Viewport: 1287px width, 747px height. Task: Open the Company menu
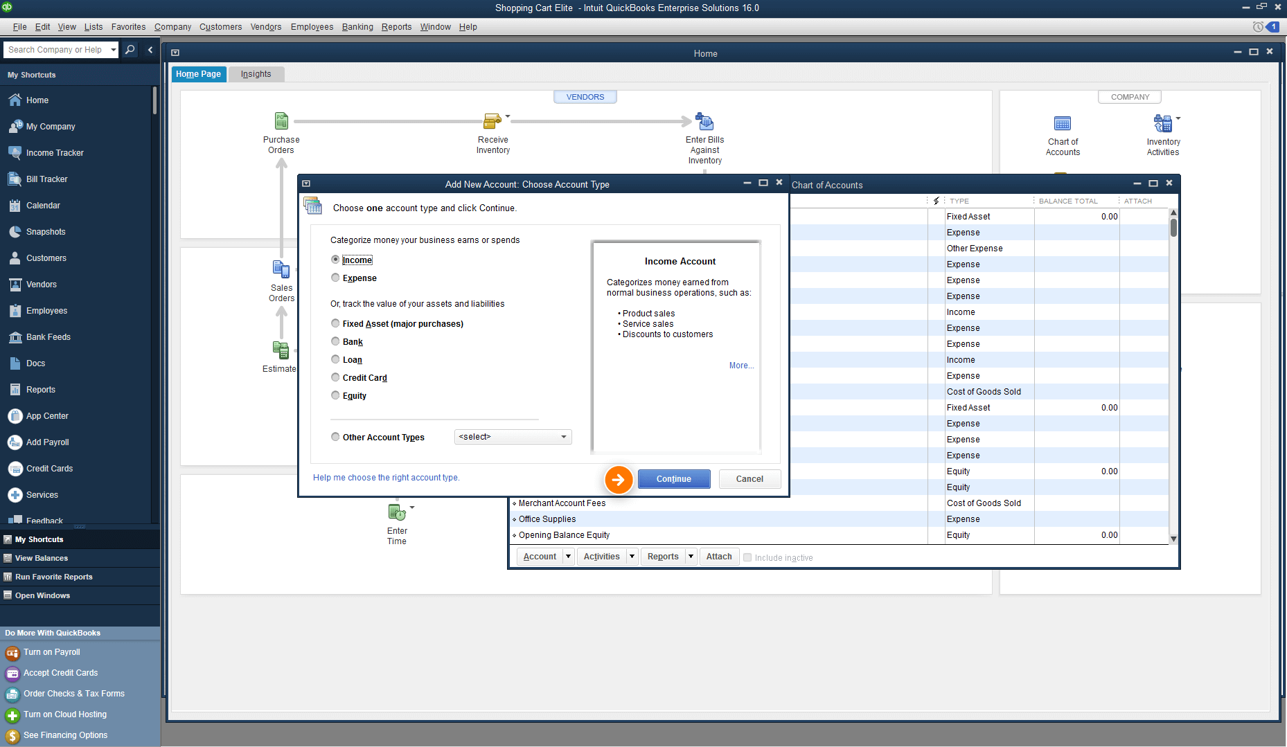(x=172, y=27)
